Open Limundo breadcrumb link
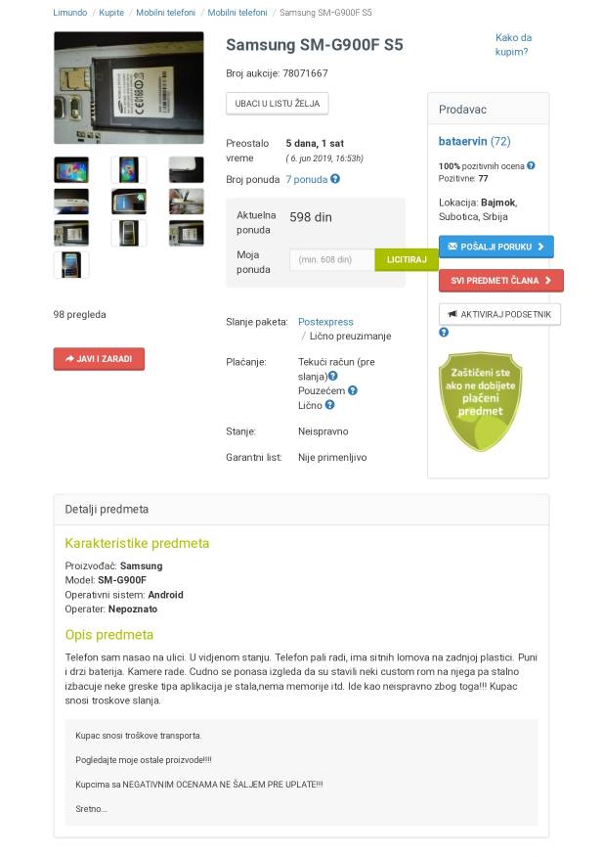Viewport: 603px width, 857px height. 70,13
